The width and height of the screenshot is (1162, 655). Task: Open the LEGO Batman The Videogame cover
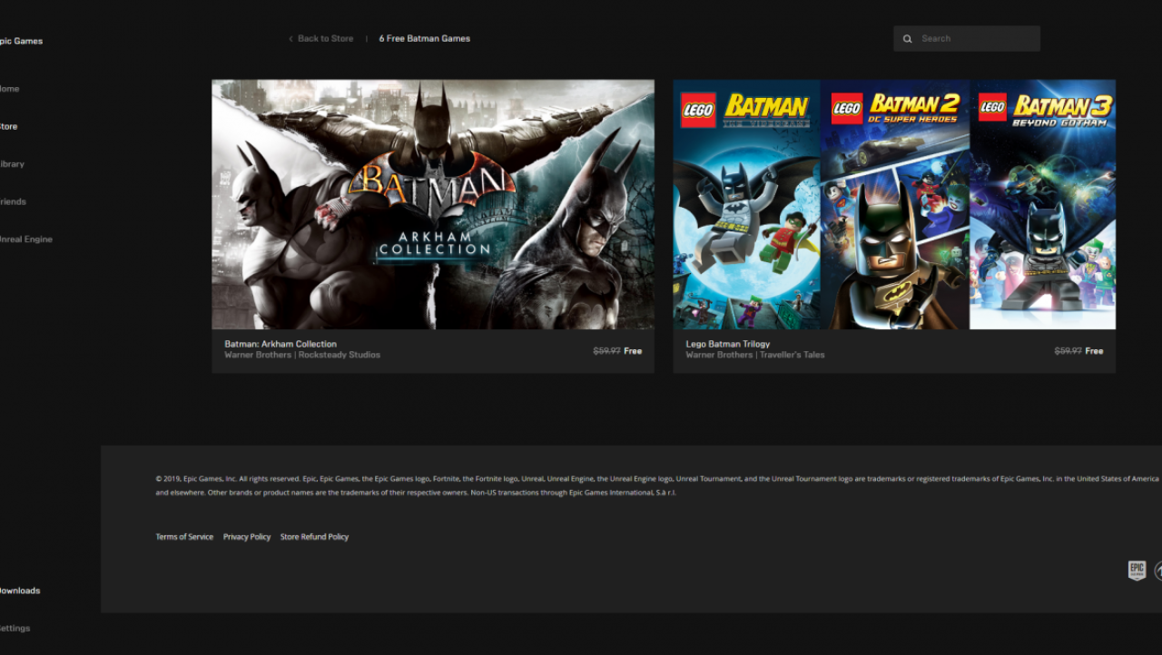coord(746,204)
